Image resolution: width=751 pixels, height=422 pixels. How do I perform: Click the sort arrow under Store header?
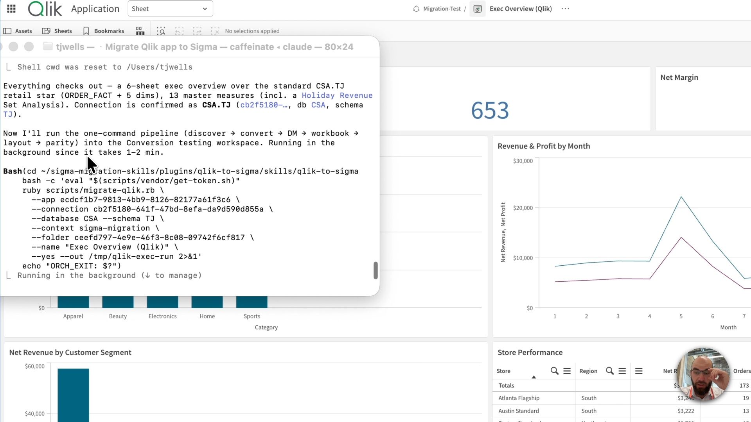coord(534,377)
